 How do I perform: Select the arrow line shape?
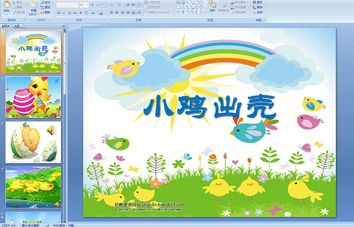tap(192, 3)
